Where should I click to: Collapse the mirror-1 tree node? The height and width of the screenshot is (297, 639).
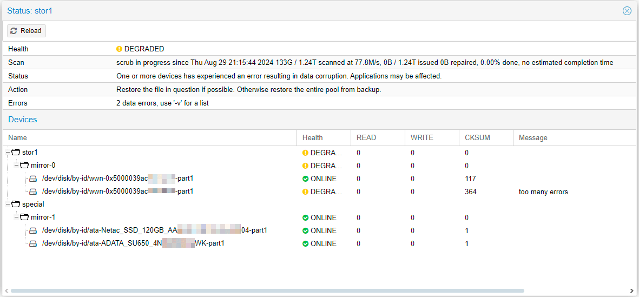pyautogui.click(x=17, y=217)
